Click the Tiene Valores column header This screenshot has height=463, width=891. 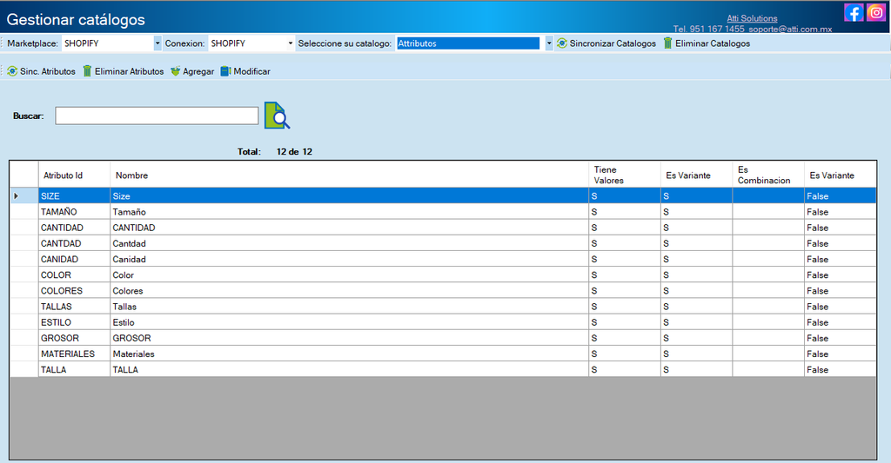click(x=624, y=175)
